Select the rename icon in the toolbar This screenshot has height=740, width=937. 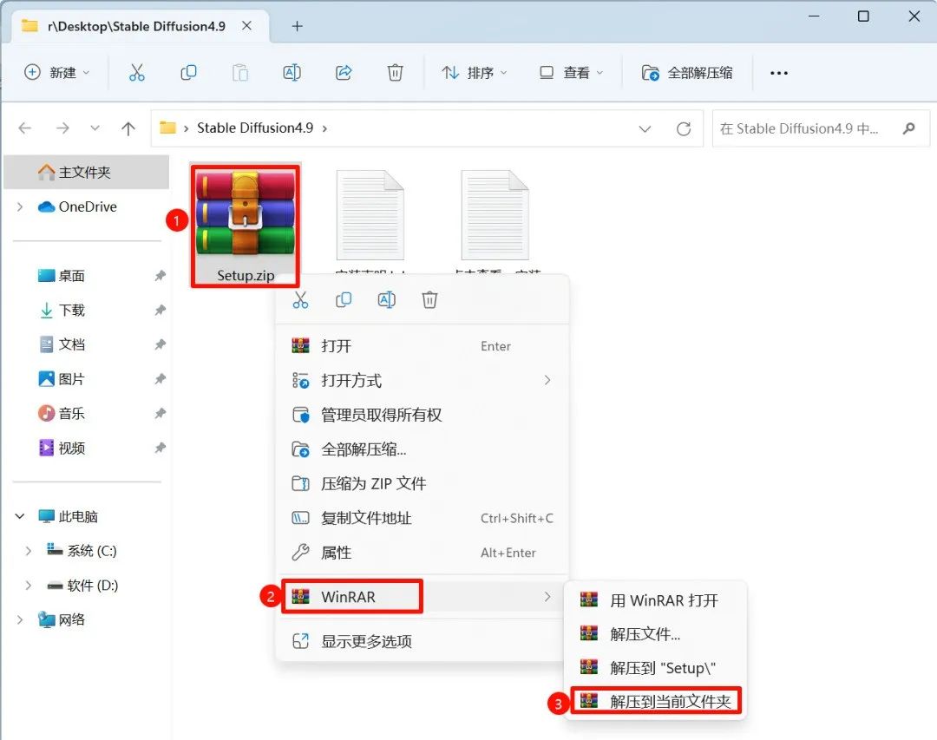(292, 72)
